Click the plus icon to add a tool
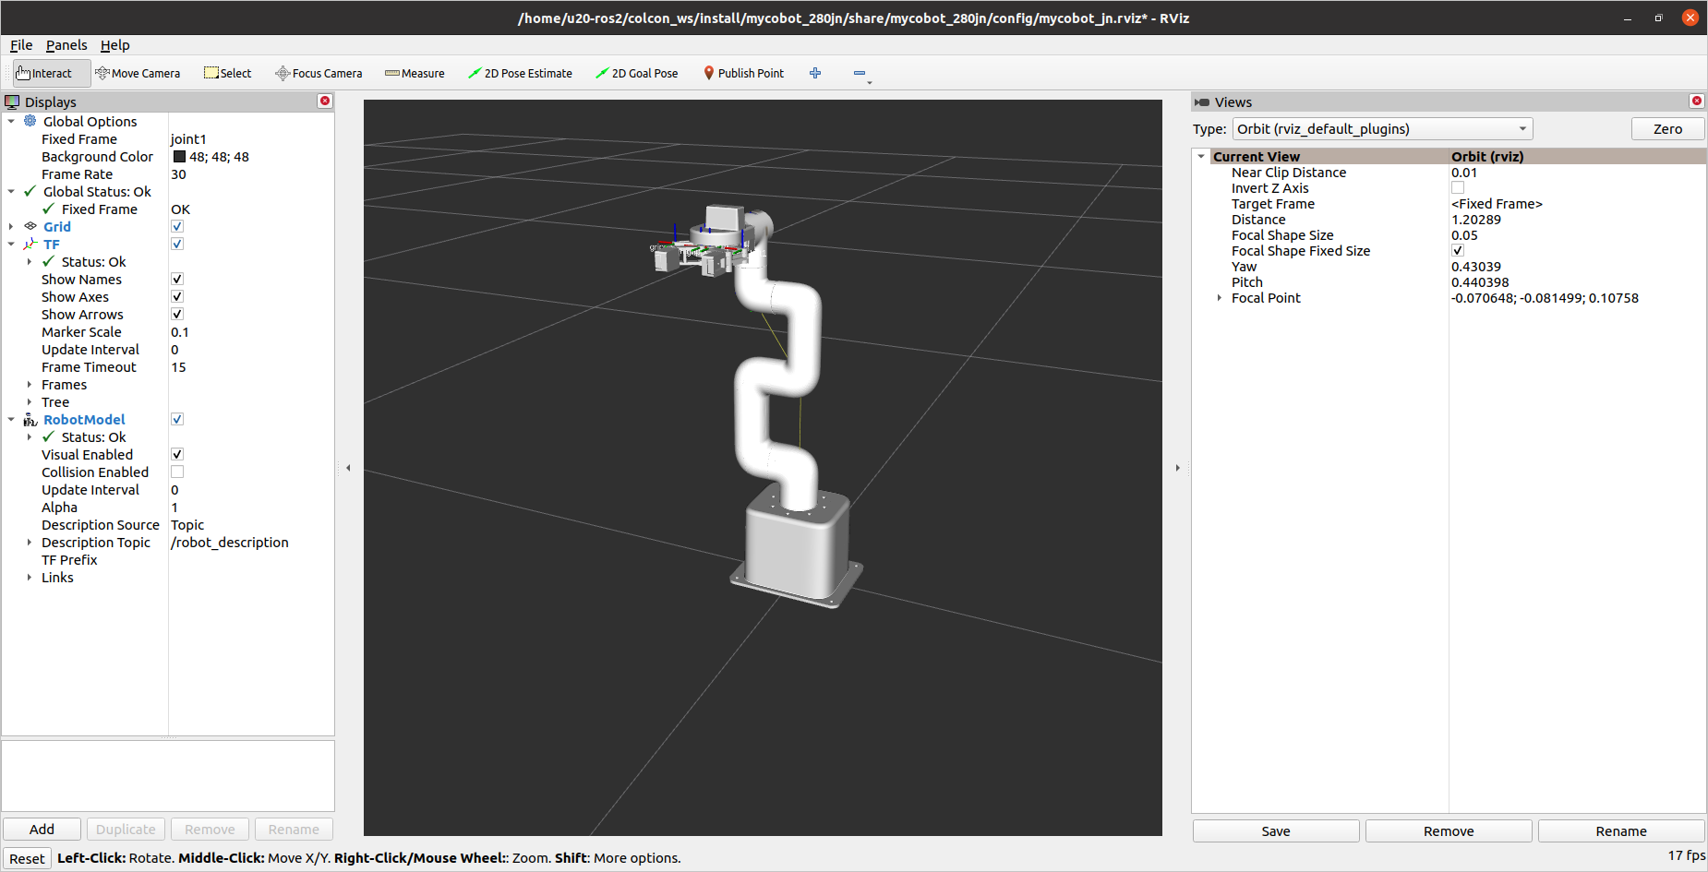Viewport: 1708px width, 872px height. click(x=814, y=73)
